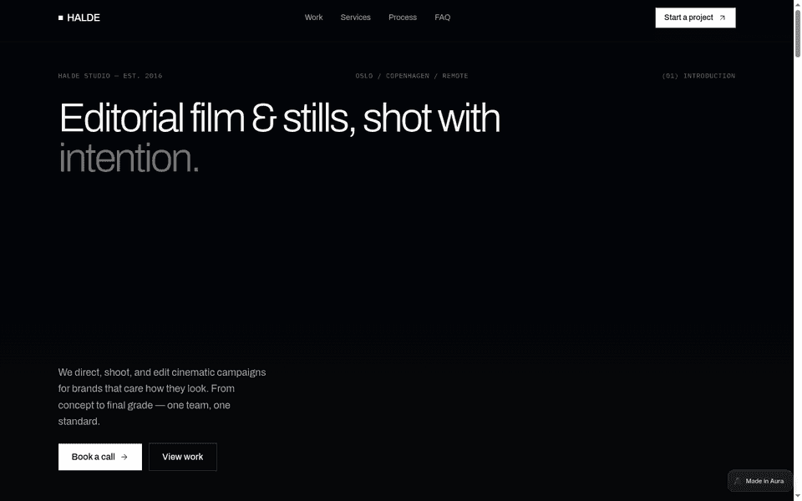This screenshot has width=802, height=501.
Task: Click the scrollbar up arrow
Action: click(x=797, y=4)
